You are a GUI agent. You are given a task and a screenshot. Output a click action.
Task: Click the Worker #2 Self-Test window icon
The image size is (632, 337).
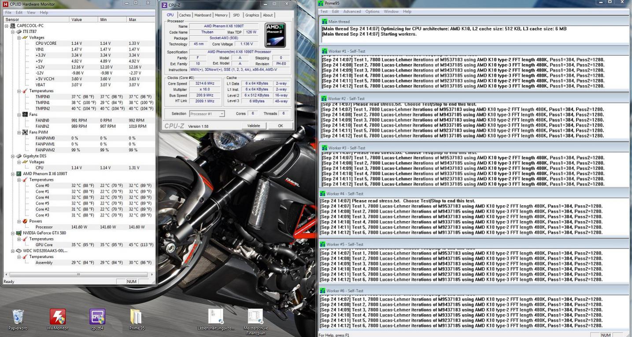[x=325, y=98]
